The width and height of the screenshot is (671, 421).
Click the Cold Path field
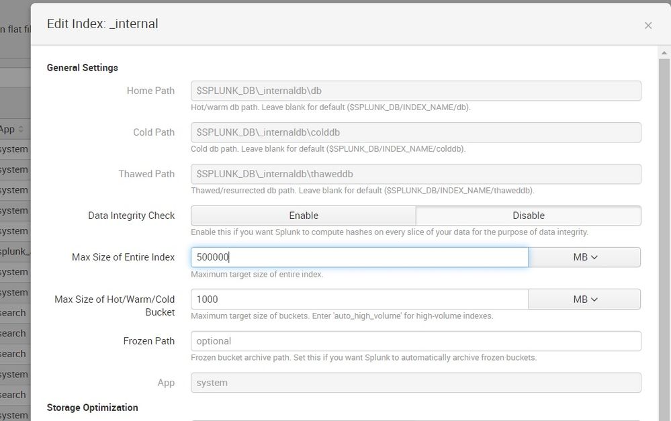(416, 132)
